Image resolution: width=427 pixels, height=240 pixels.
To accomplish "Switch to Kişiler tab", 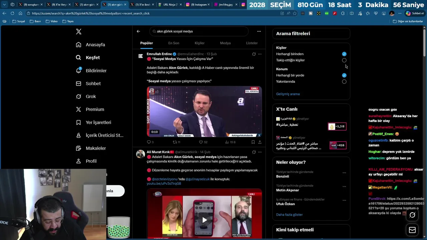I will (199, 43).
